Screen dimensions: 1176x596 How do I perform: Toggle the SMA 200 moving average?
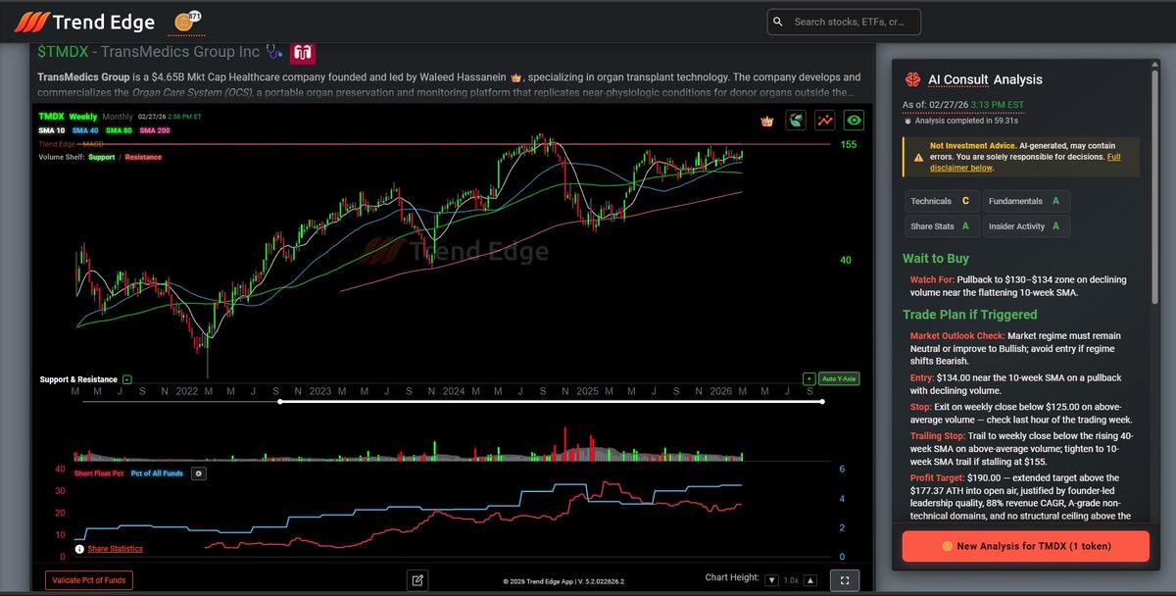tap(155, 130)
